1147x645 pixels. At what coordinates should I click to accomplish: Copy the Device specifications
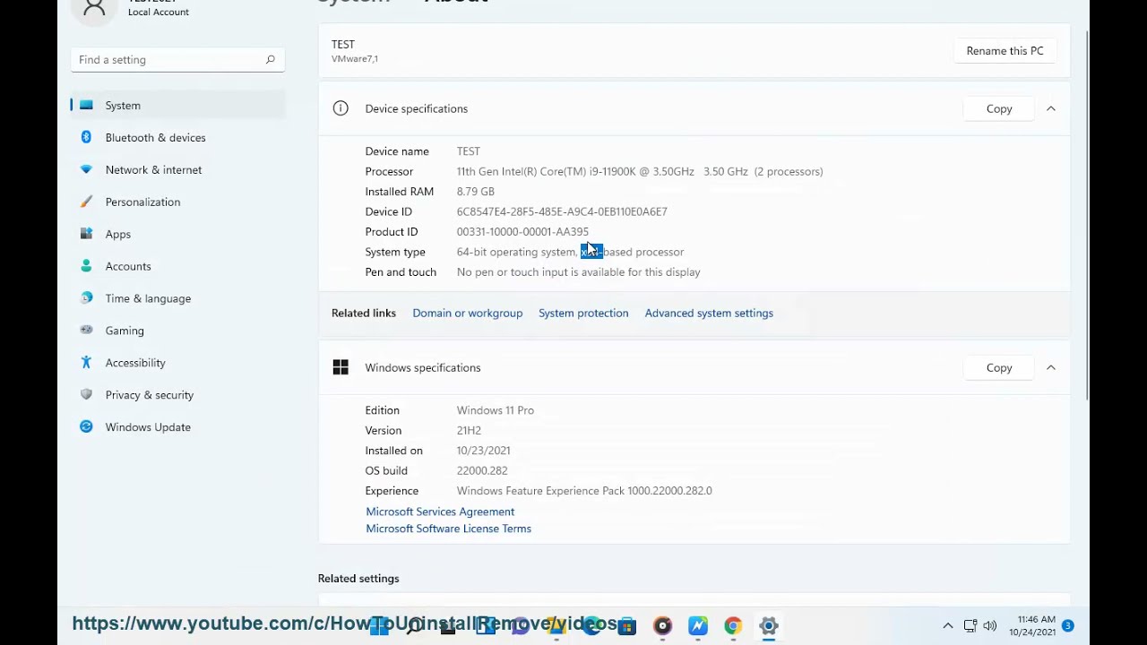pos(999,108)
